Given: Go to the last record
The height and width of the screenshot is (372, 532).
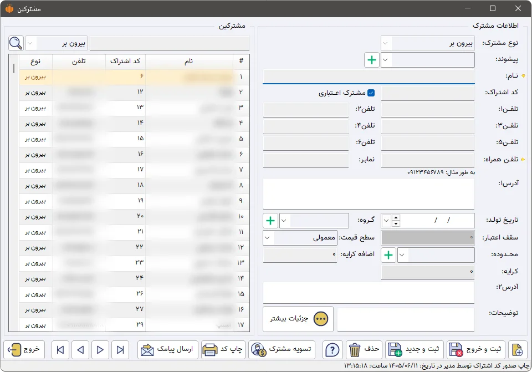Looking at the screenshot, I should pyautogui.click(x=120, y=350).
